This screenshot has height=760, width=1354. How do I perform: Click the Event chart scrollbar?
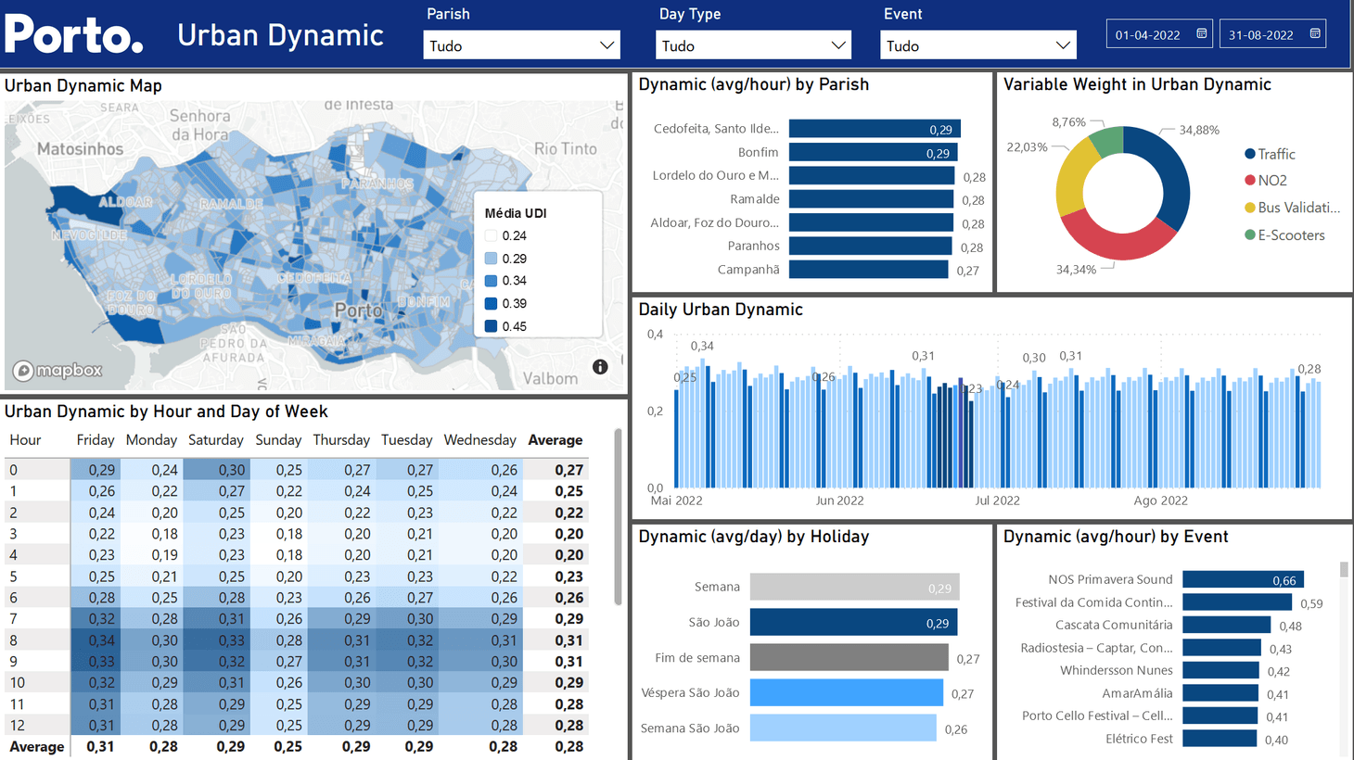coord(1344,570)
